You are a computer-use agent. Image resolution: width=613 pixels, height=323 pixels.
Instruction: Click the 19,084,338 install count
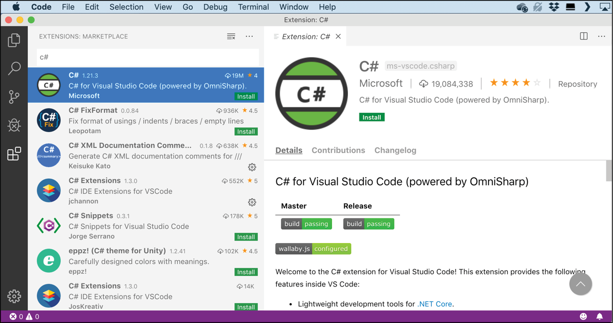446,84
